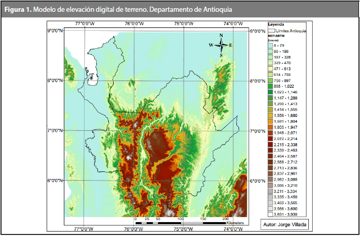Click the 1,556 - 1,680 legend color box
The image size is (360, 236).
[273, 115]
